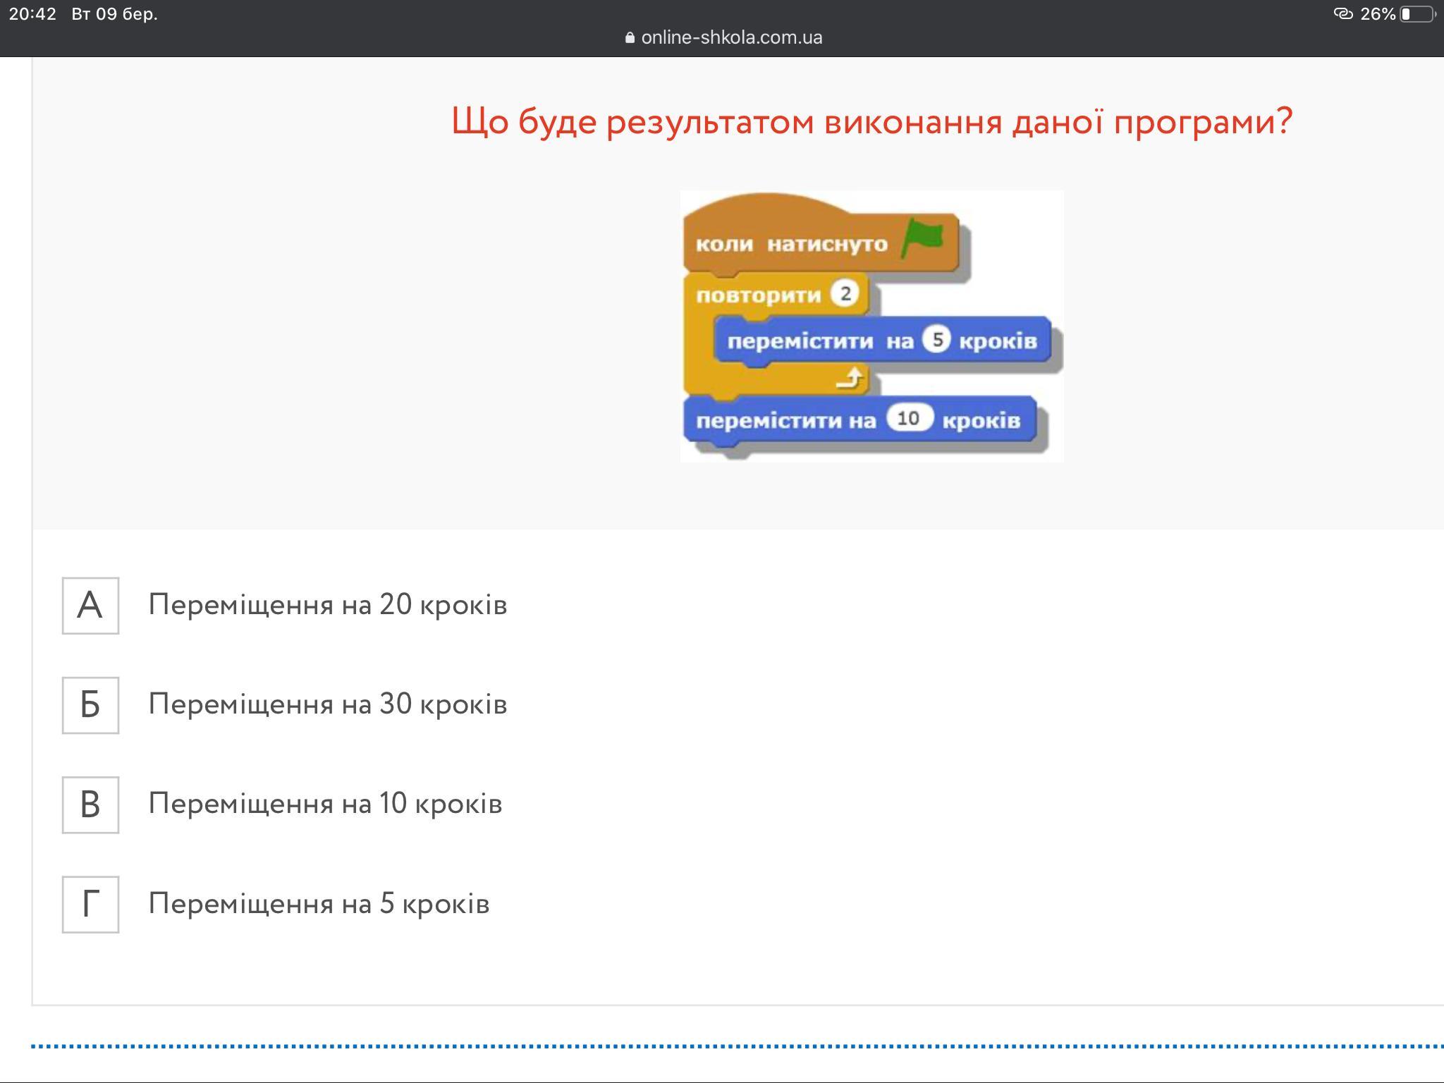1444x1083 pixels.
Task: Tap the battery icon in status bar
Action: pyautogui.click(x=1417, y=14)
